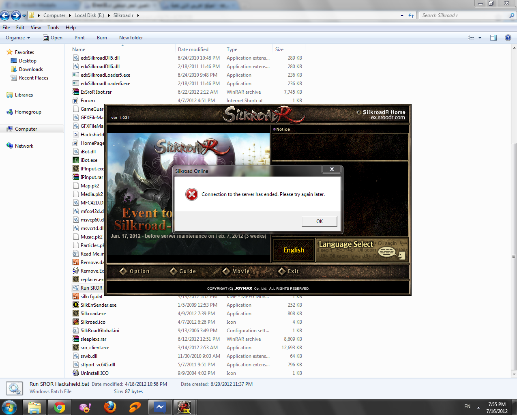Click OK in the Silkroad Online error dialog
This screenshot has width=517, height=415.
tap(319, 221)
